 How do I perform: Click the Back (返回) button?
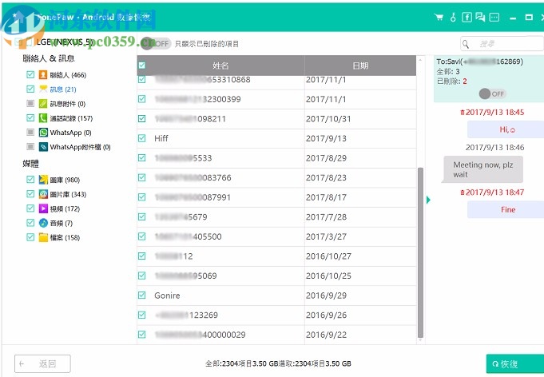point(42,363)
